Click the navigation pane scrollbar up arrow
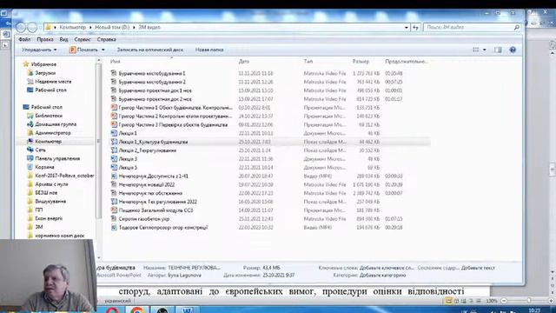This screenshot has width=556, height=313. point(99,61)
